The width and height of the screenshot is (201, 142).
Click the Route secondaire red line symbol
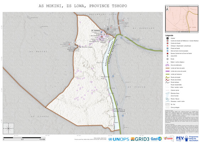coord(167,80)
